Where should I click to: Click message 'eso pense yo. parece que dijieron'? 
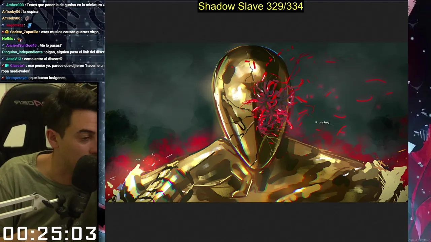pyautogui.click(x=53, y=68)
